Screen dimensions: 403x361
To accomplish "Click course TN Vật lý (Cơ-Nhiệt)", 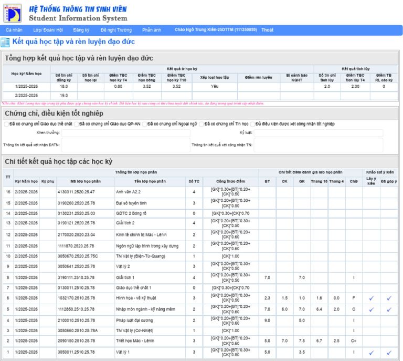I will pos(134,331).
